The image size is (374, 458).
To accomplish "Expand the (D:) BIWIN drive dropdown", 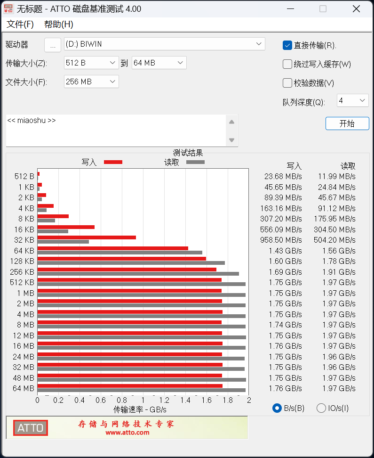I will (x=165, y=44).
